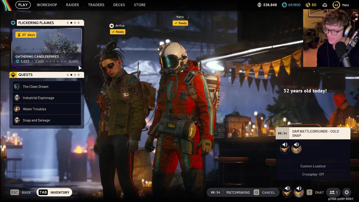Click the Q key cancel icon
The width and height of the screenshot is (359, 202).
click(256, 192)
